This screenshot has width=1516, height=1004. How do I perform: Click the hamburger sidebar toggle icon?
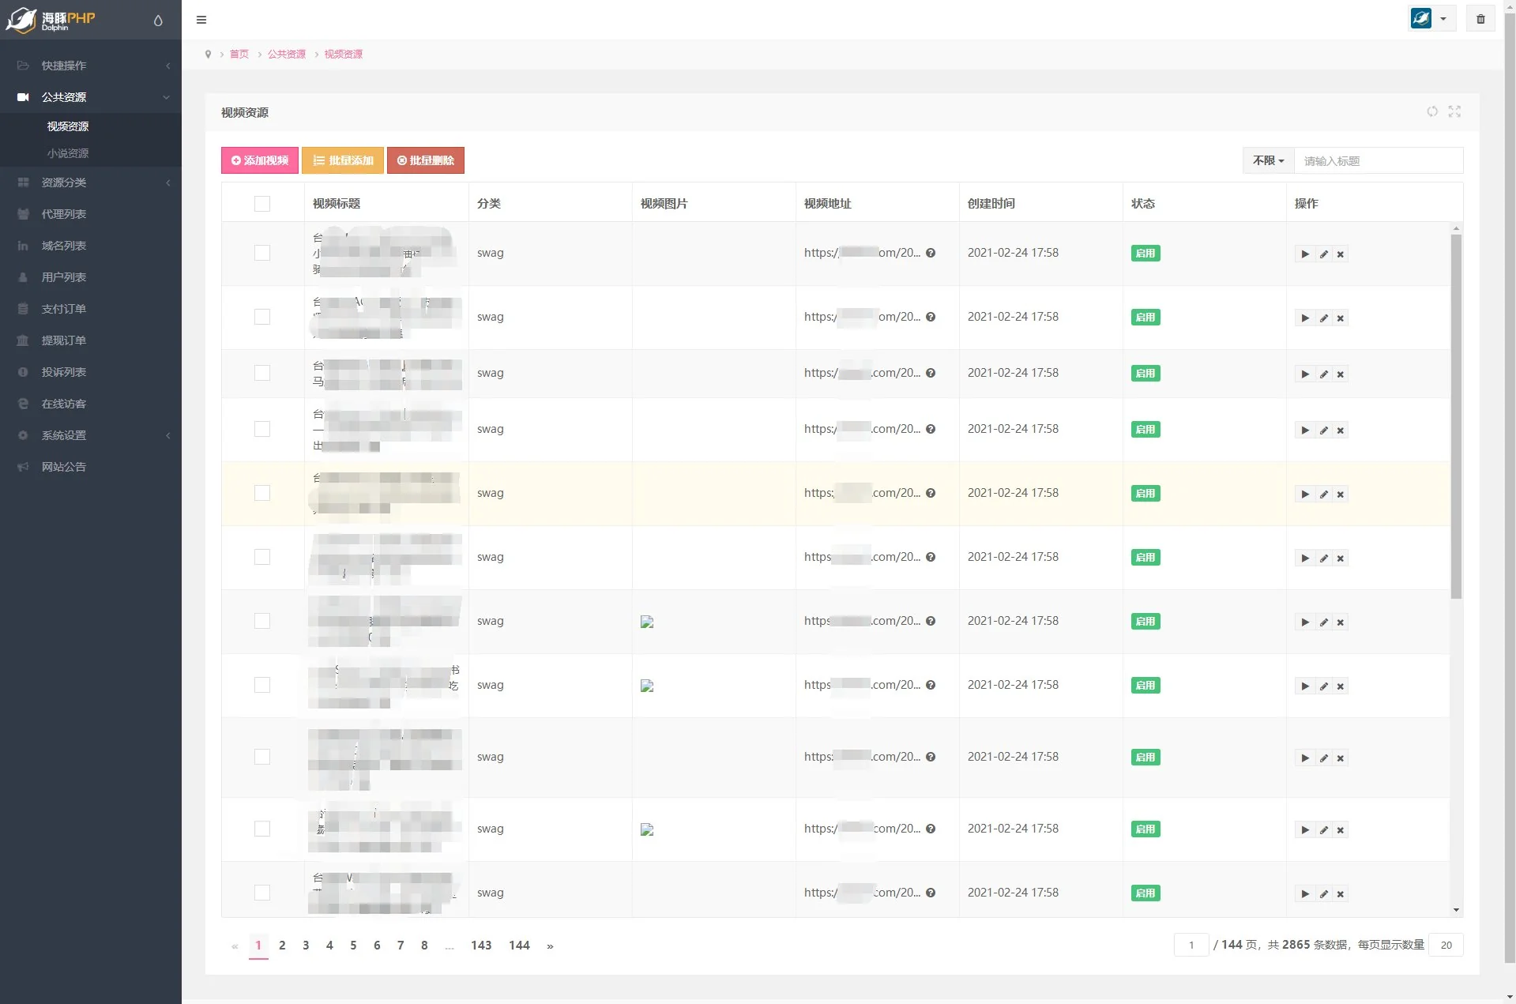[201, 20]
